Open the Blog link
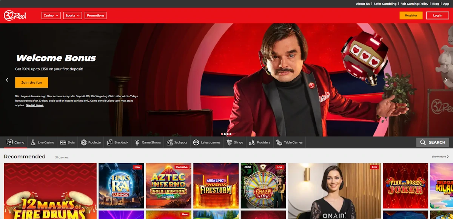The height and width of the screenshot is (219, 453). (436, 4)
